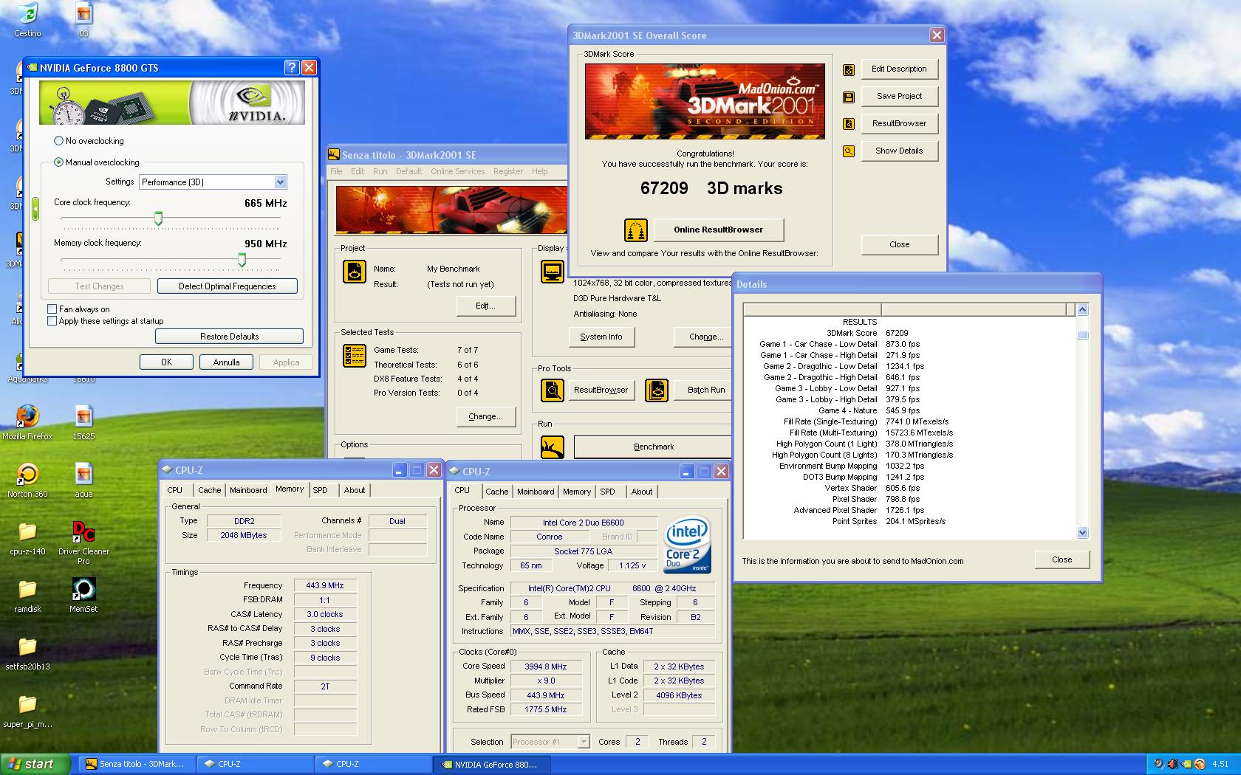This screenshot has height=775, width=1241.
Task: Click the Intel Core 2 Duo E6600 Name field
Action: click(583, 523)
